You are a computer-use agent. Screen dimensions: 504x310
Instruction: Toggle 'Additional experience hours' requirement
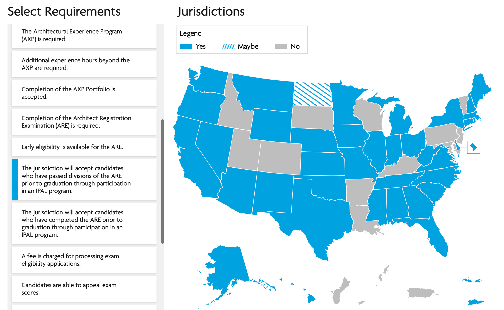84,64
